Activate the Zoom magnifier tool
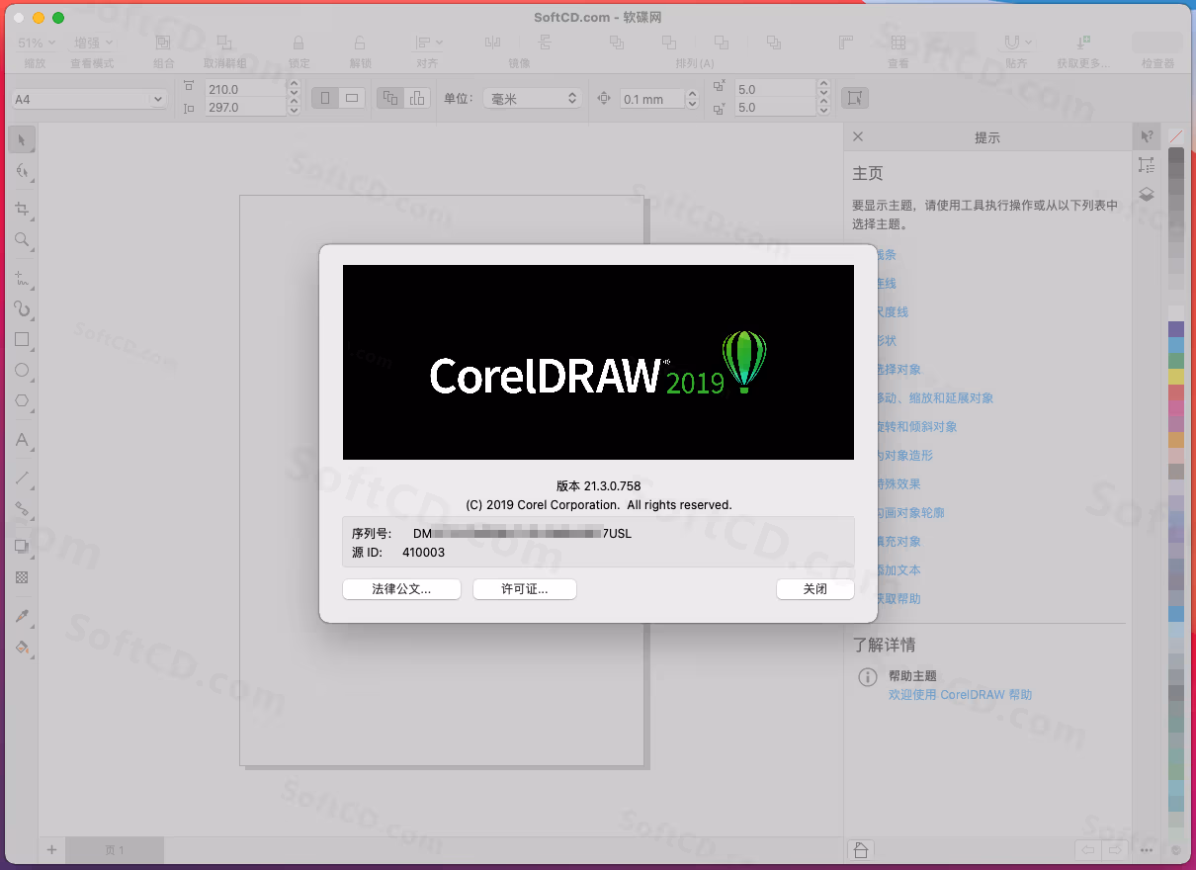This screenshot has width=1196, height=870. click(x=22, y=239)
